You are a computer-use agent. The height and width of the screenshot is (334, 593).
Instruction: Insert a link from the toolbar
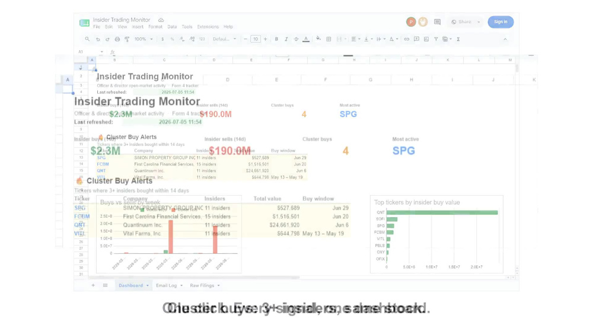click(407, 39)
